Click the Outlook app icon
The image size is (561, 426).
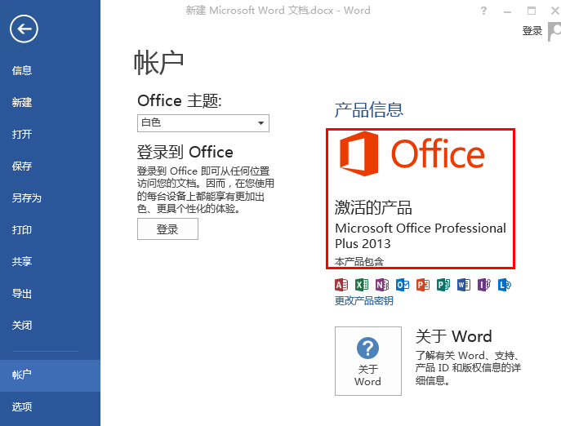coord(403,285)
